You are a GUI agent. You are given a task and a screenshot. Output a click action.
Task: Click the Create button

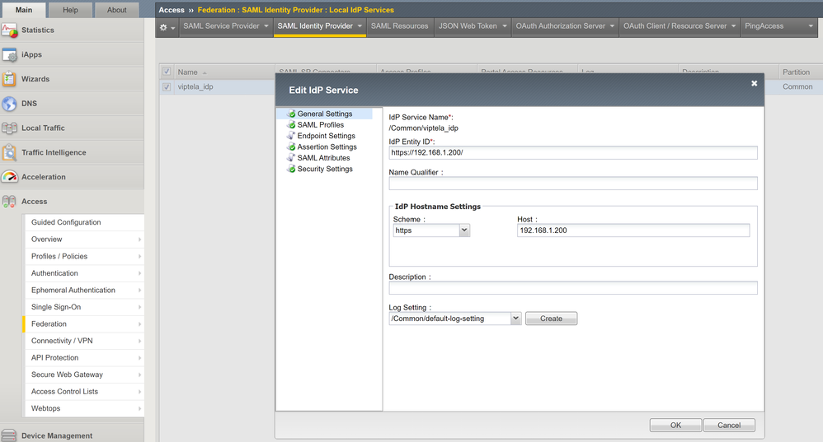pyautogui.click(x=551, y=319)
